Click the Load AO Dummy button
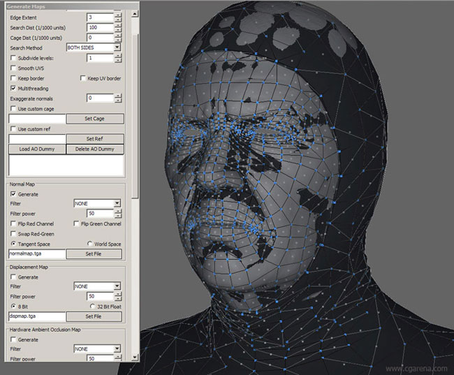 click(37, 149)
